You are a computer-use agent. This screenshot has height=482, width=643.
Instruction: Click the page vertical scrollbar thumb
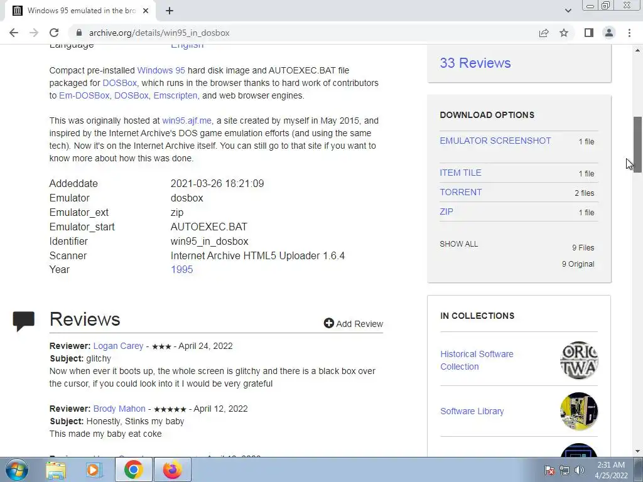point(637,145)
